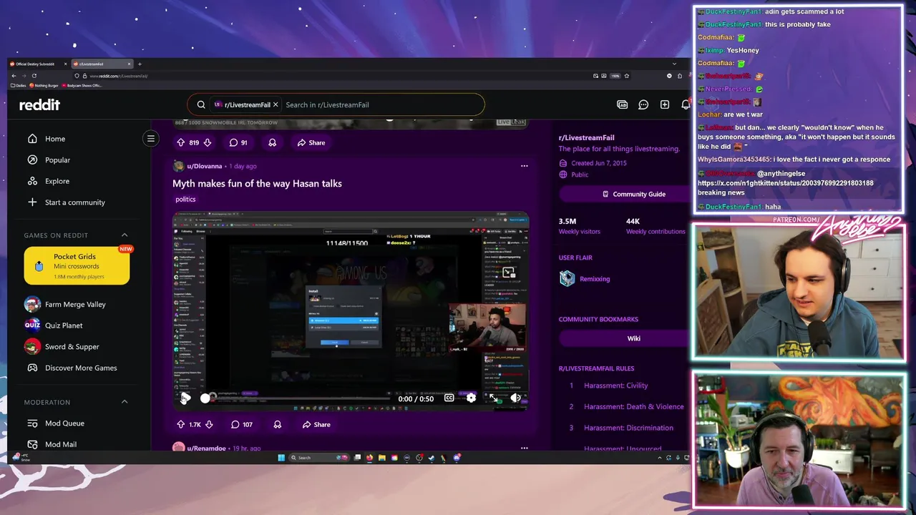Remove r/LivestreamFail filter from search box
The image size is (916, 515).
click(276, 104)
